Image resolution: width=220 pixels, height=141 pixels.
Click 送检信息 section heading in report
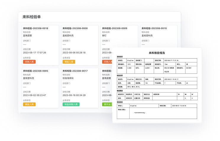[x=120, y=57]
